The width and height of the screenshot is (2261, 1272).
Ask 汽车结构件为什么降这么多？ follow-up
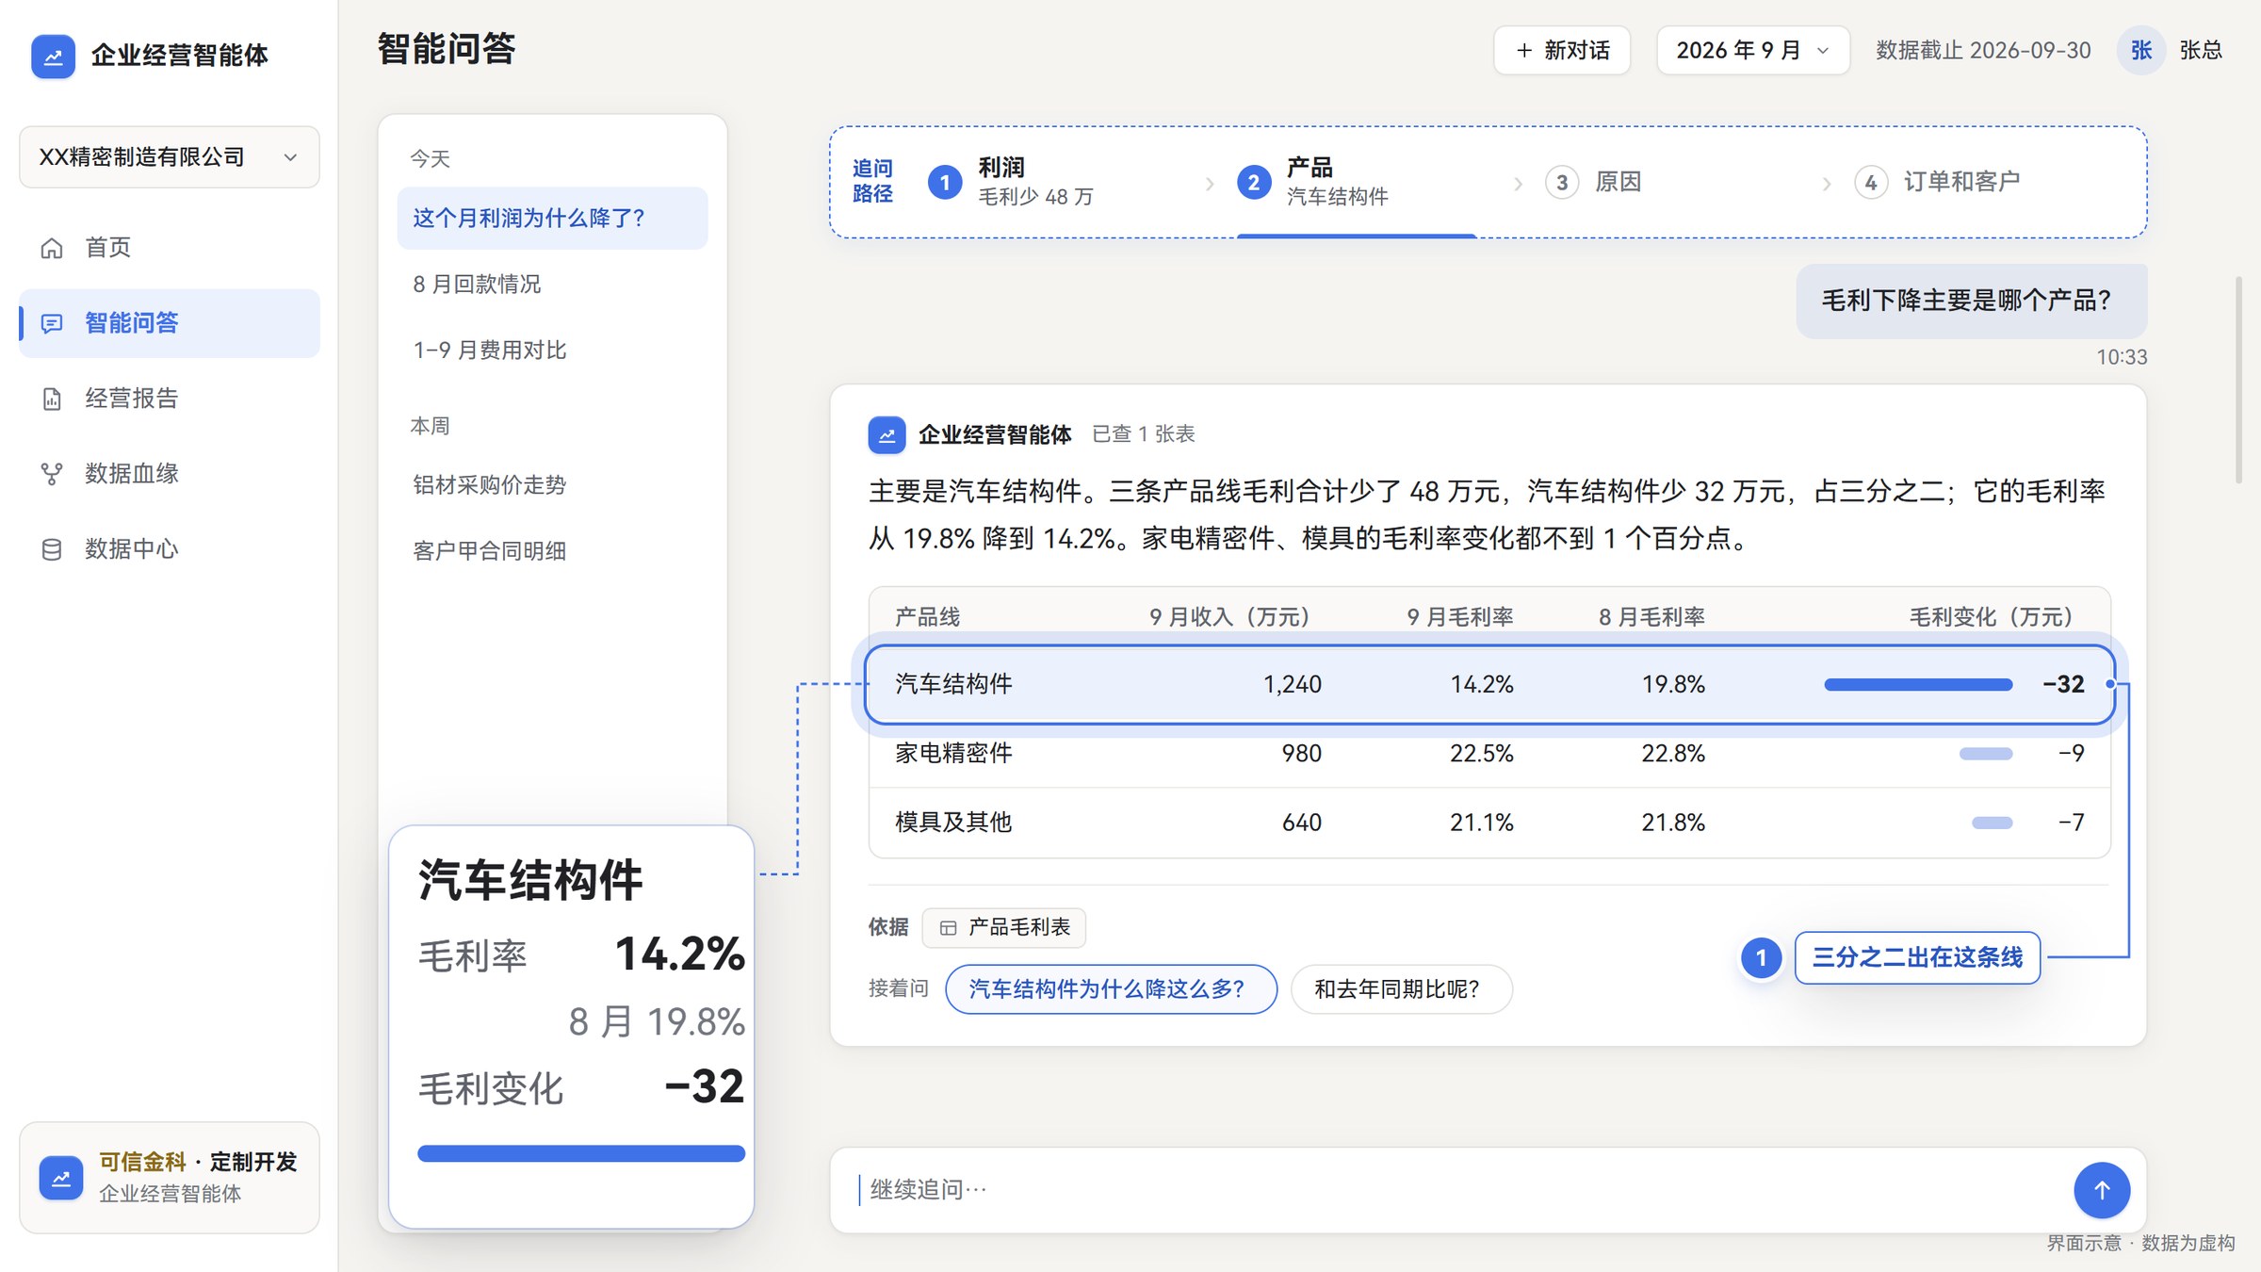(x=1111, y=988)
